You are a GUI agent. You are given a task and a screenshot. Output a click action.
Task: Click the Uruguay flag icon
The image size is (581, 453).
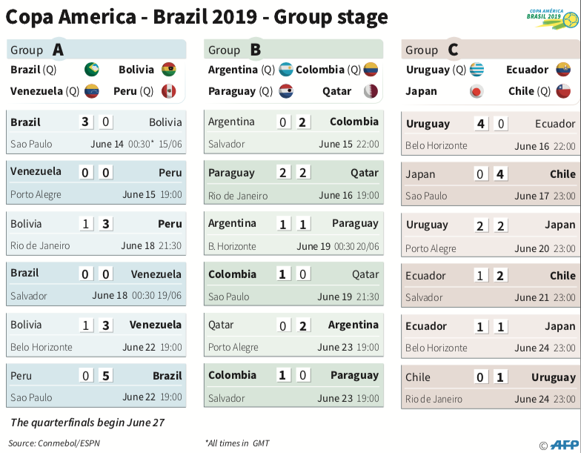click(x=477, y=70)
